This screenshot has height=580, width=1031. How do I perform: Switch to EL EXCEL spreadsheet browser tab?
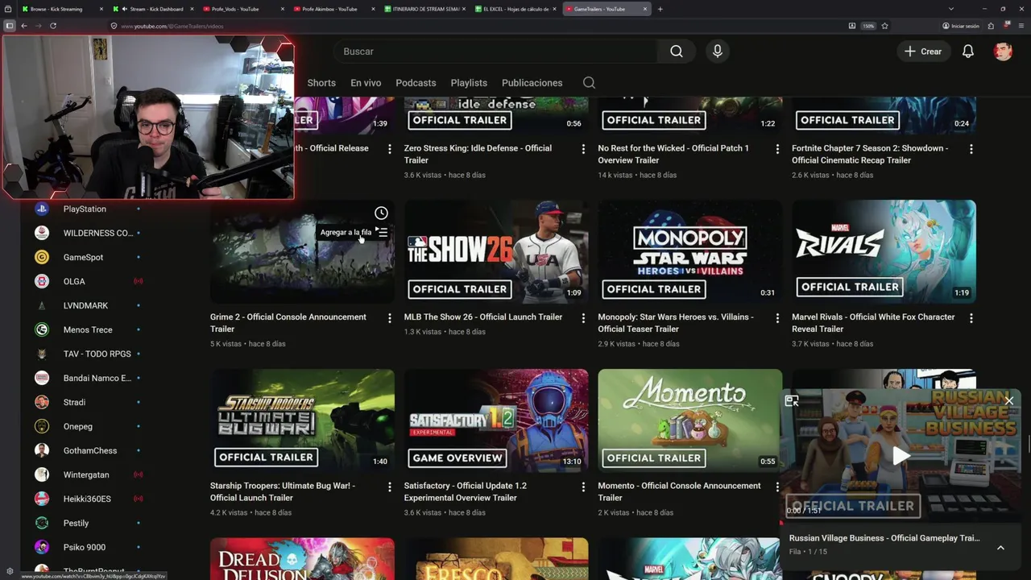tap(515, 9)
